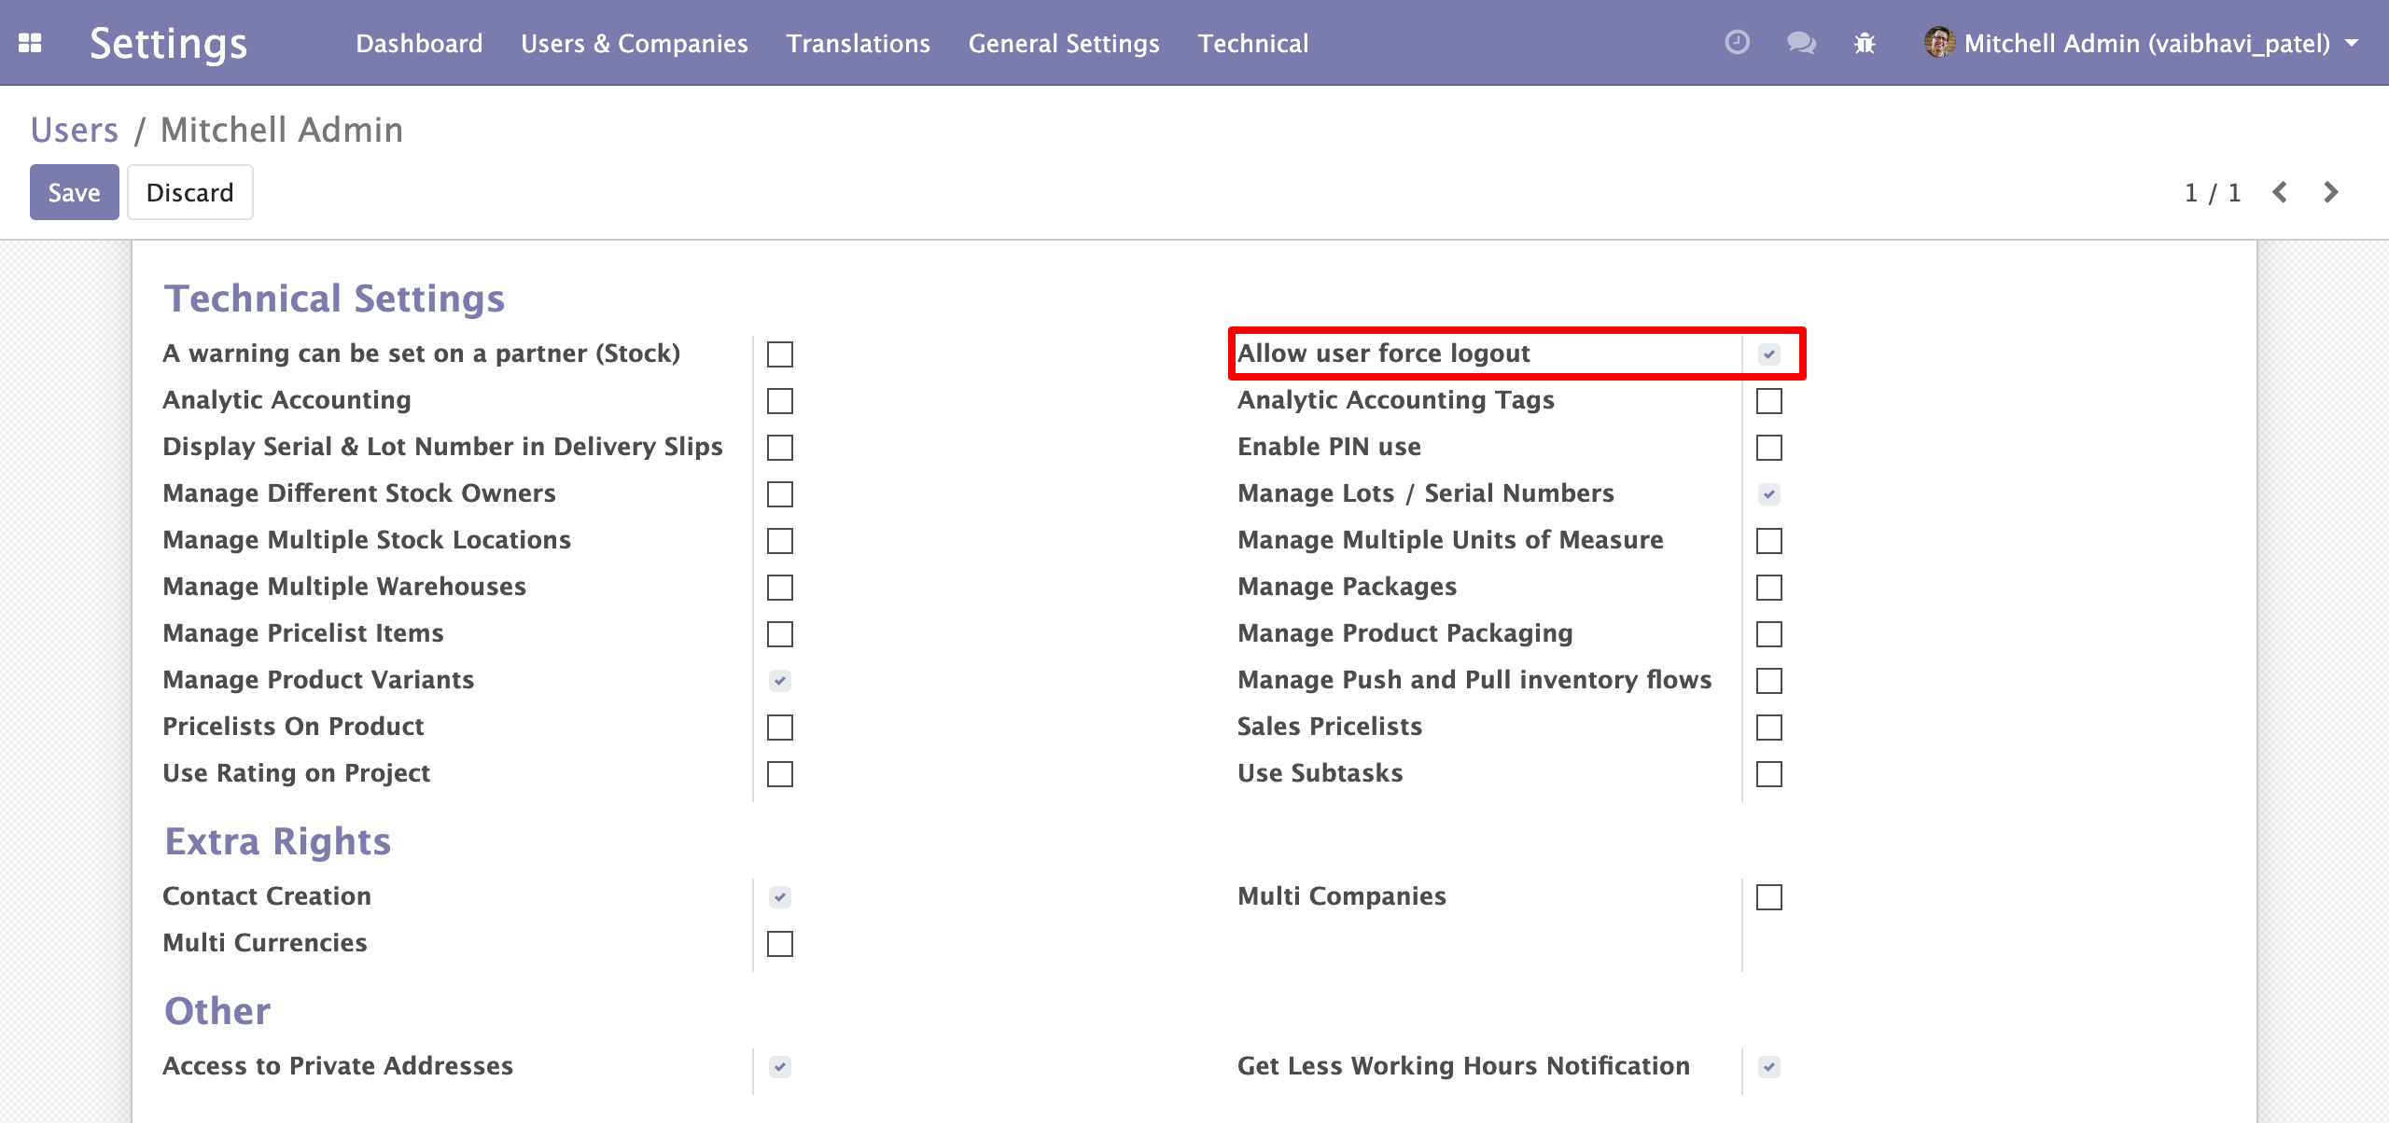Click Mitchell Admin's avatar picture
The image size is (2389, 1123).
click(x=1939, y=42)
